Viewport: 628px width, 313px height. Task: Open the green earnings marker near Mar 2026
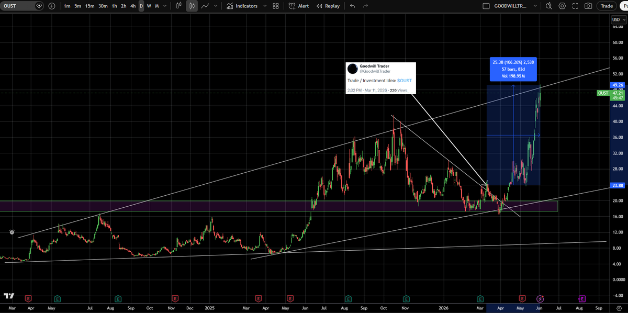coord(480,299)
